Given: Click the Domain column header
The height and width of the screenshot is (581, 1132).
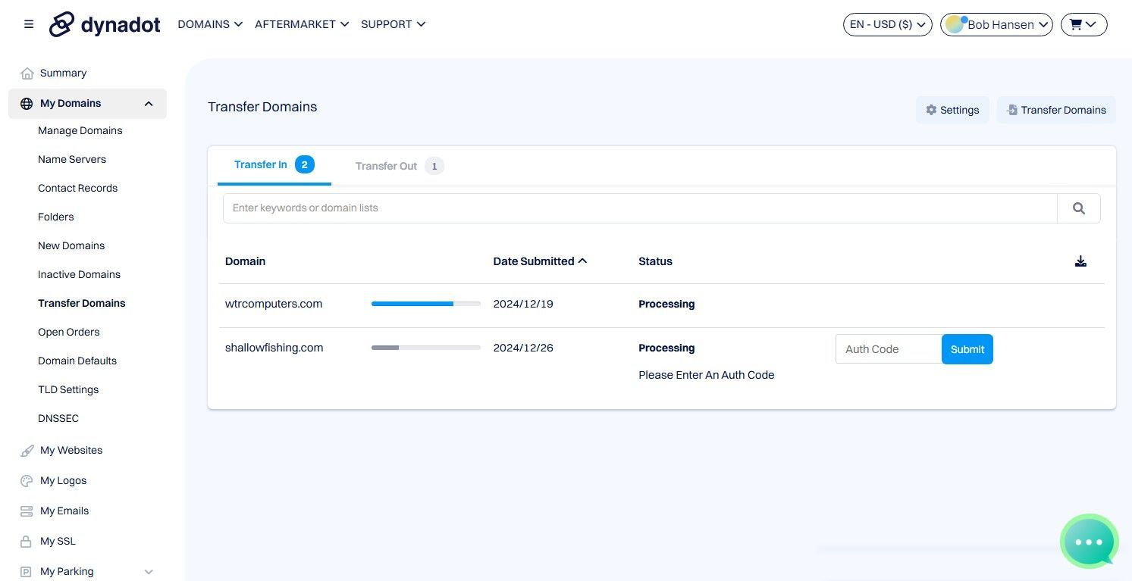Looking at the screenshot, I should tap(245, 261).
